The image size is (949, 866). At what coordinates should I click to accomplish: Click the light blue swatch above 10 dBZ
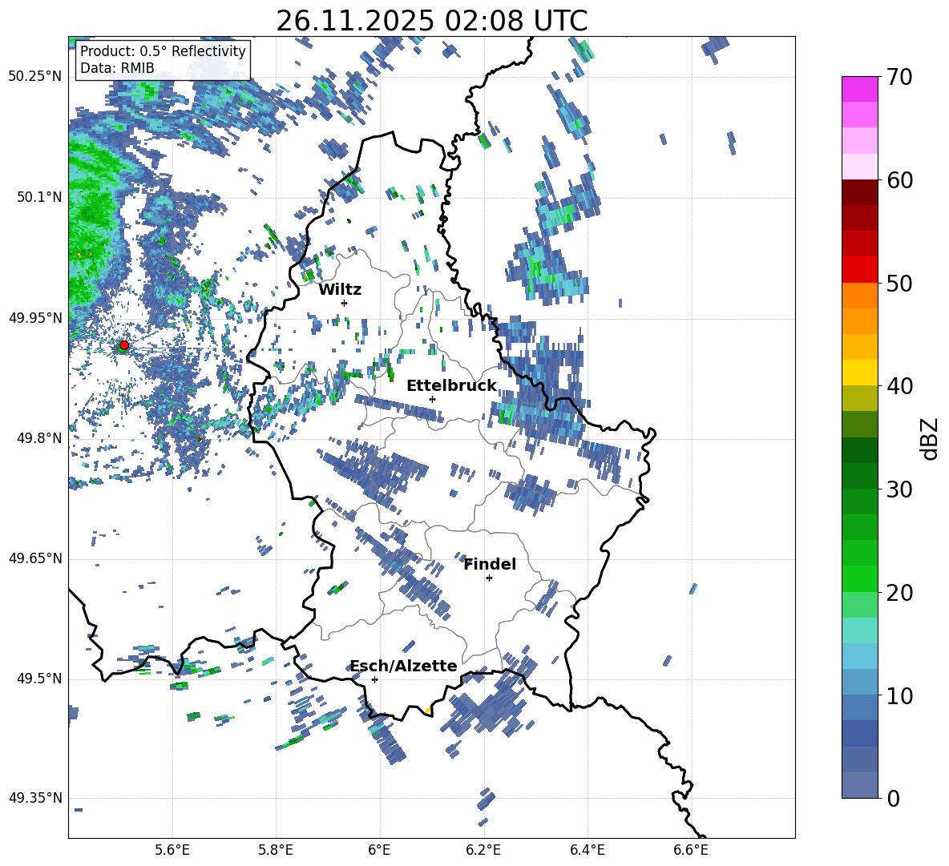coord(859,656)
